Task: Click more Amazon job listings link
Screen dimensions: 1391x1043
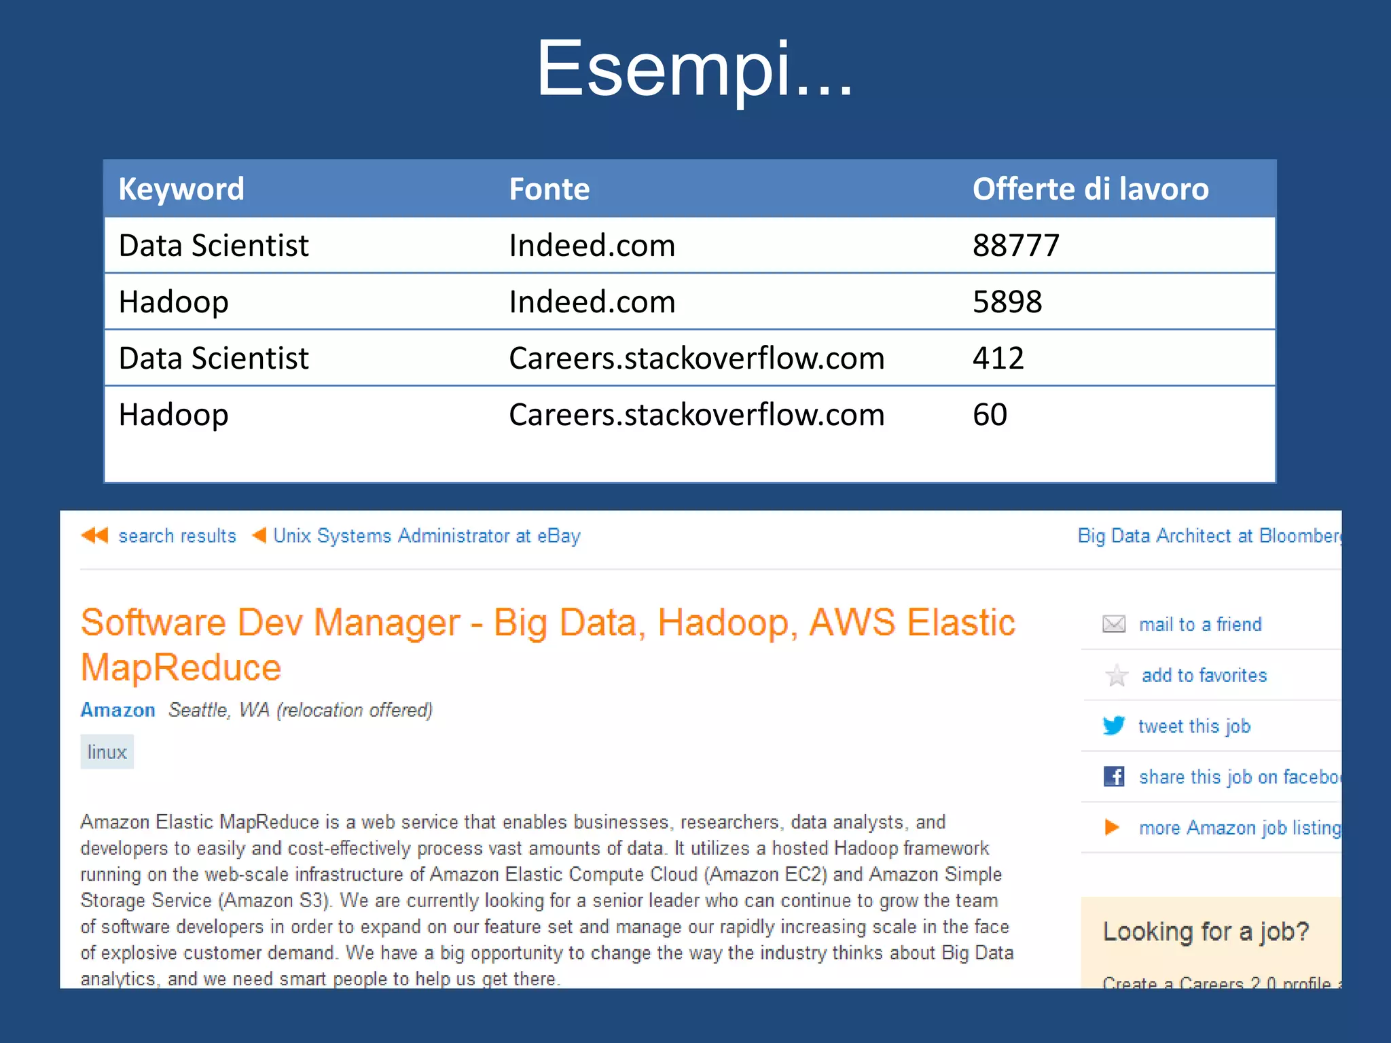Action: (1240, 828)
